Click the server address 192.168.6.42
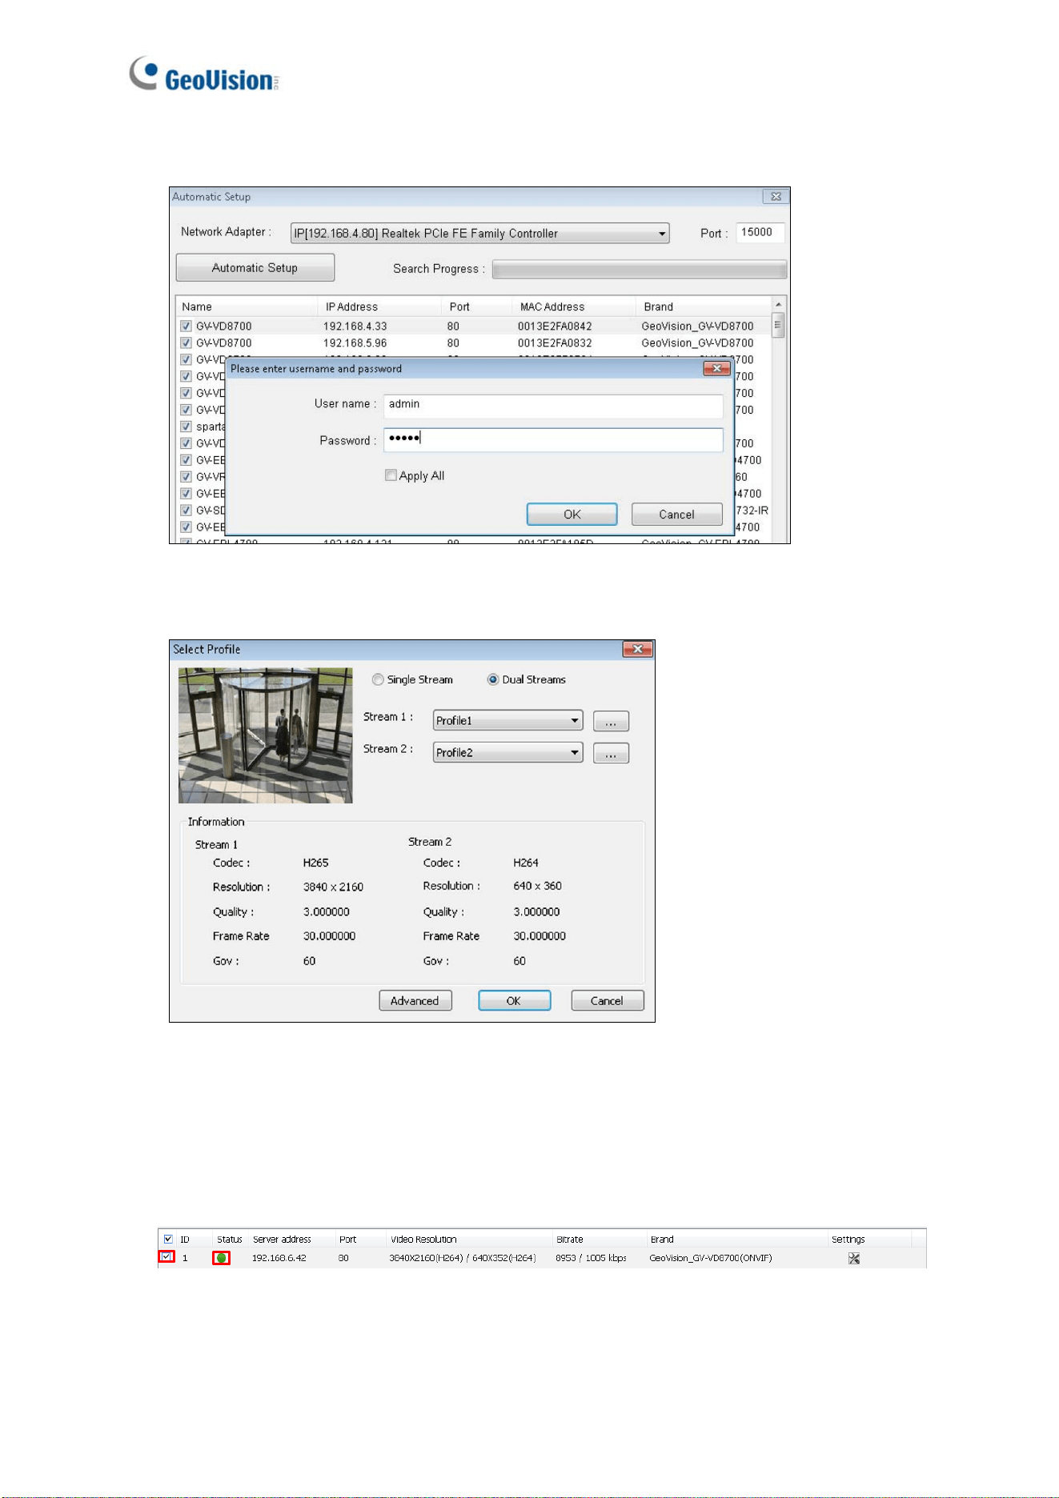This screenshot has width=1059, height=1498. pyautogui.click(x=279, y=1258)
